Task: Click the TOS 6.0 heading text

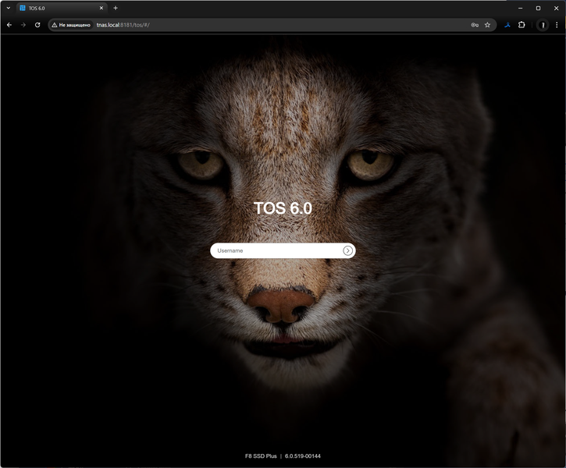Action: (283, 208)
